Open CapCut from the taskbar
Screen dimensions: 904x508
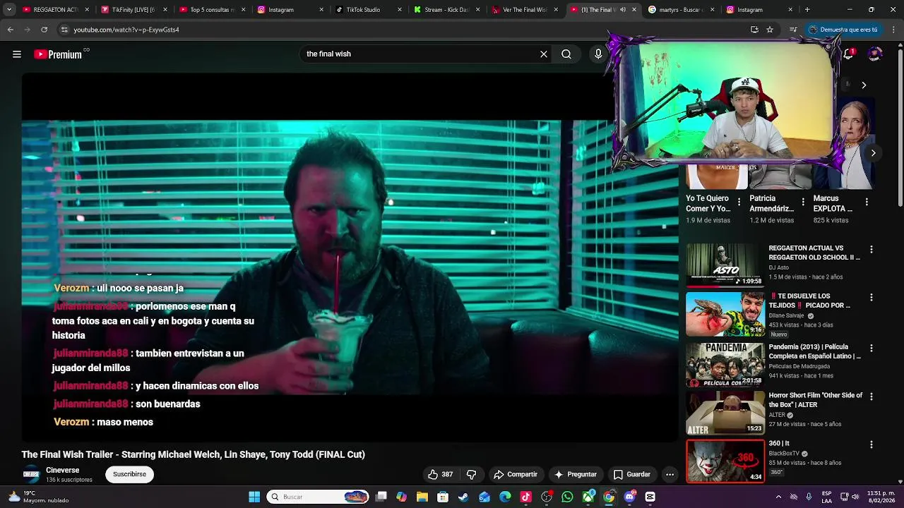(650, 497)
